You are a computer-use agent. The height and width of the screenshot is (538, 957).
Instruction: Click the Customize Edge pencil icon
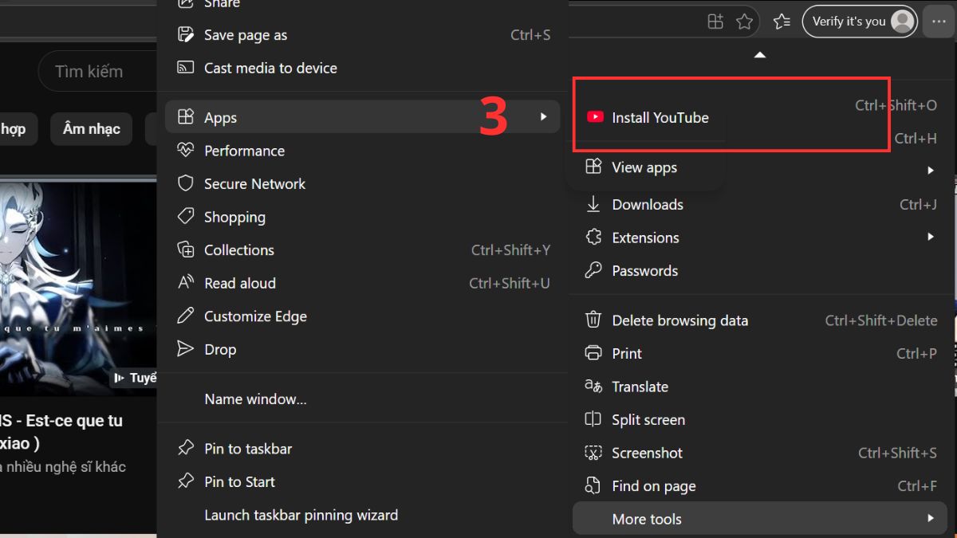click(185, 316)
